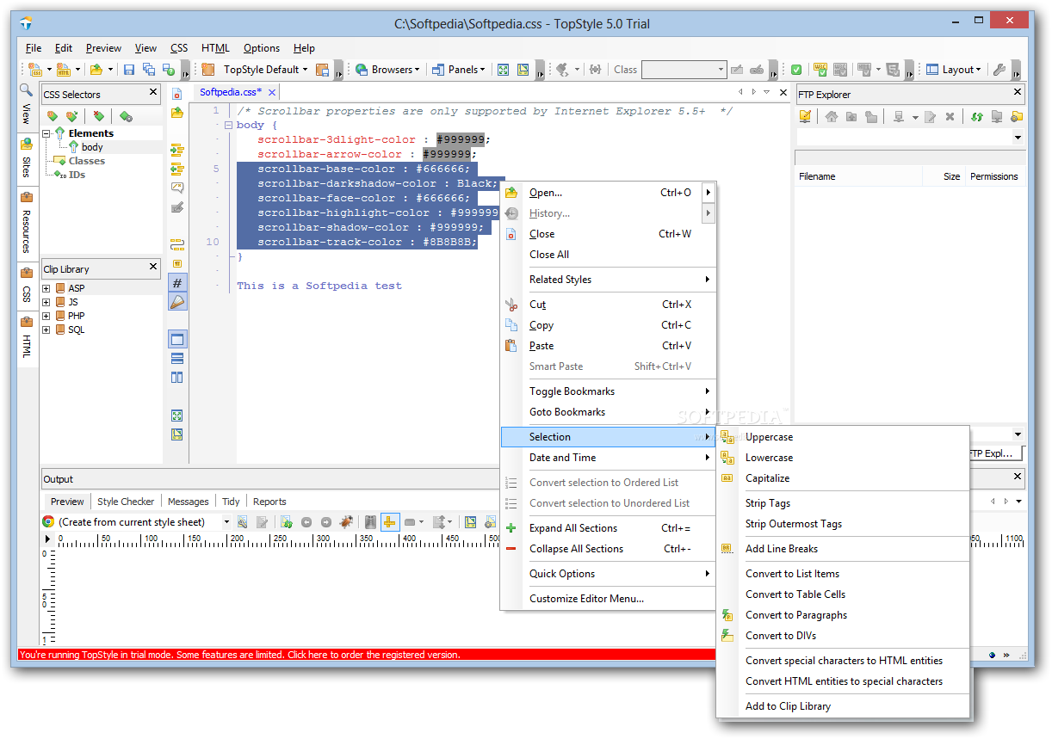The image size is (1052, 739).
Task: Open the Class combo box
Action: click(x=721, y=70)
